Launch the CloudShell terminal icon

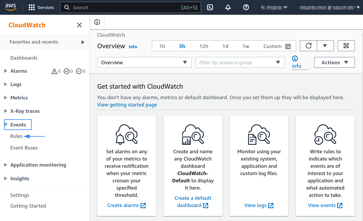pos(210,8)
